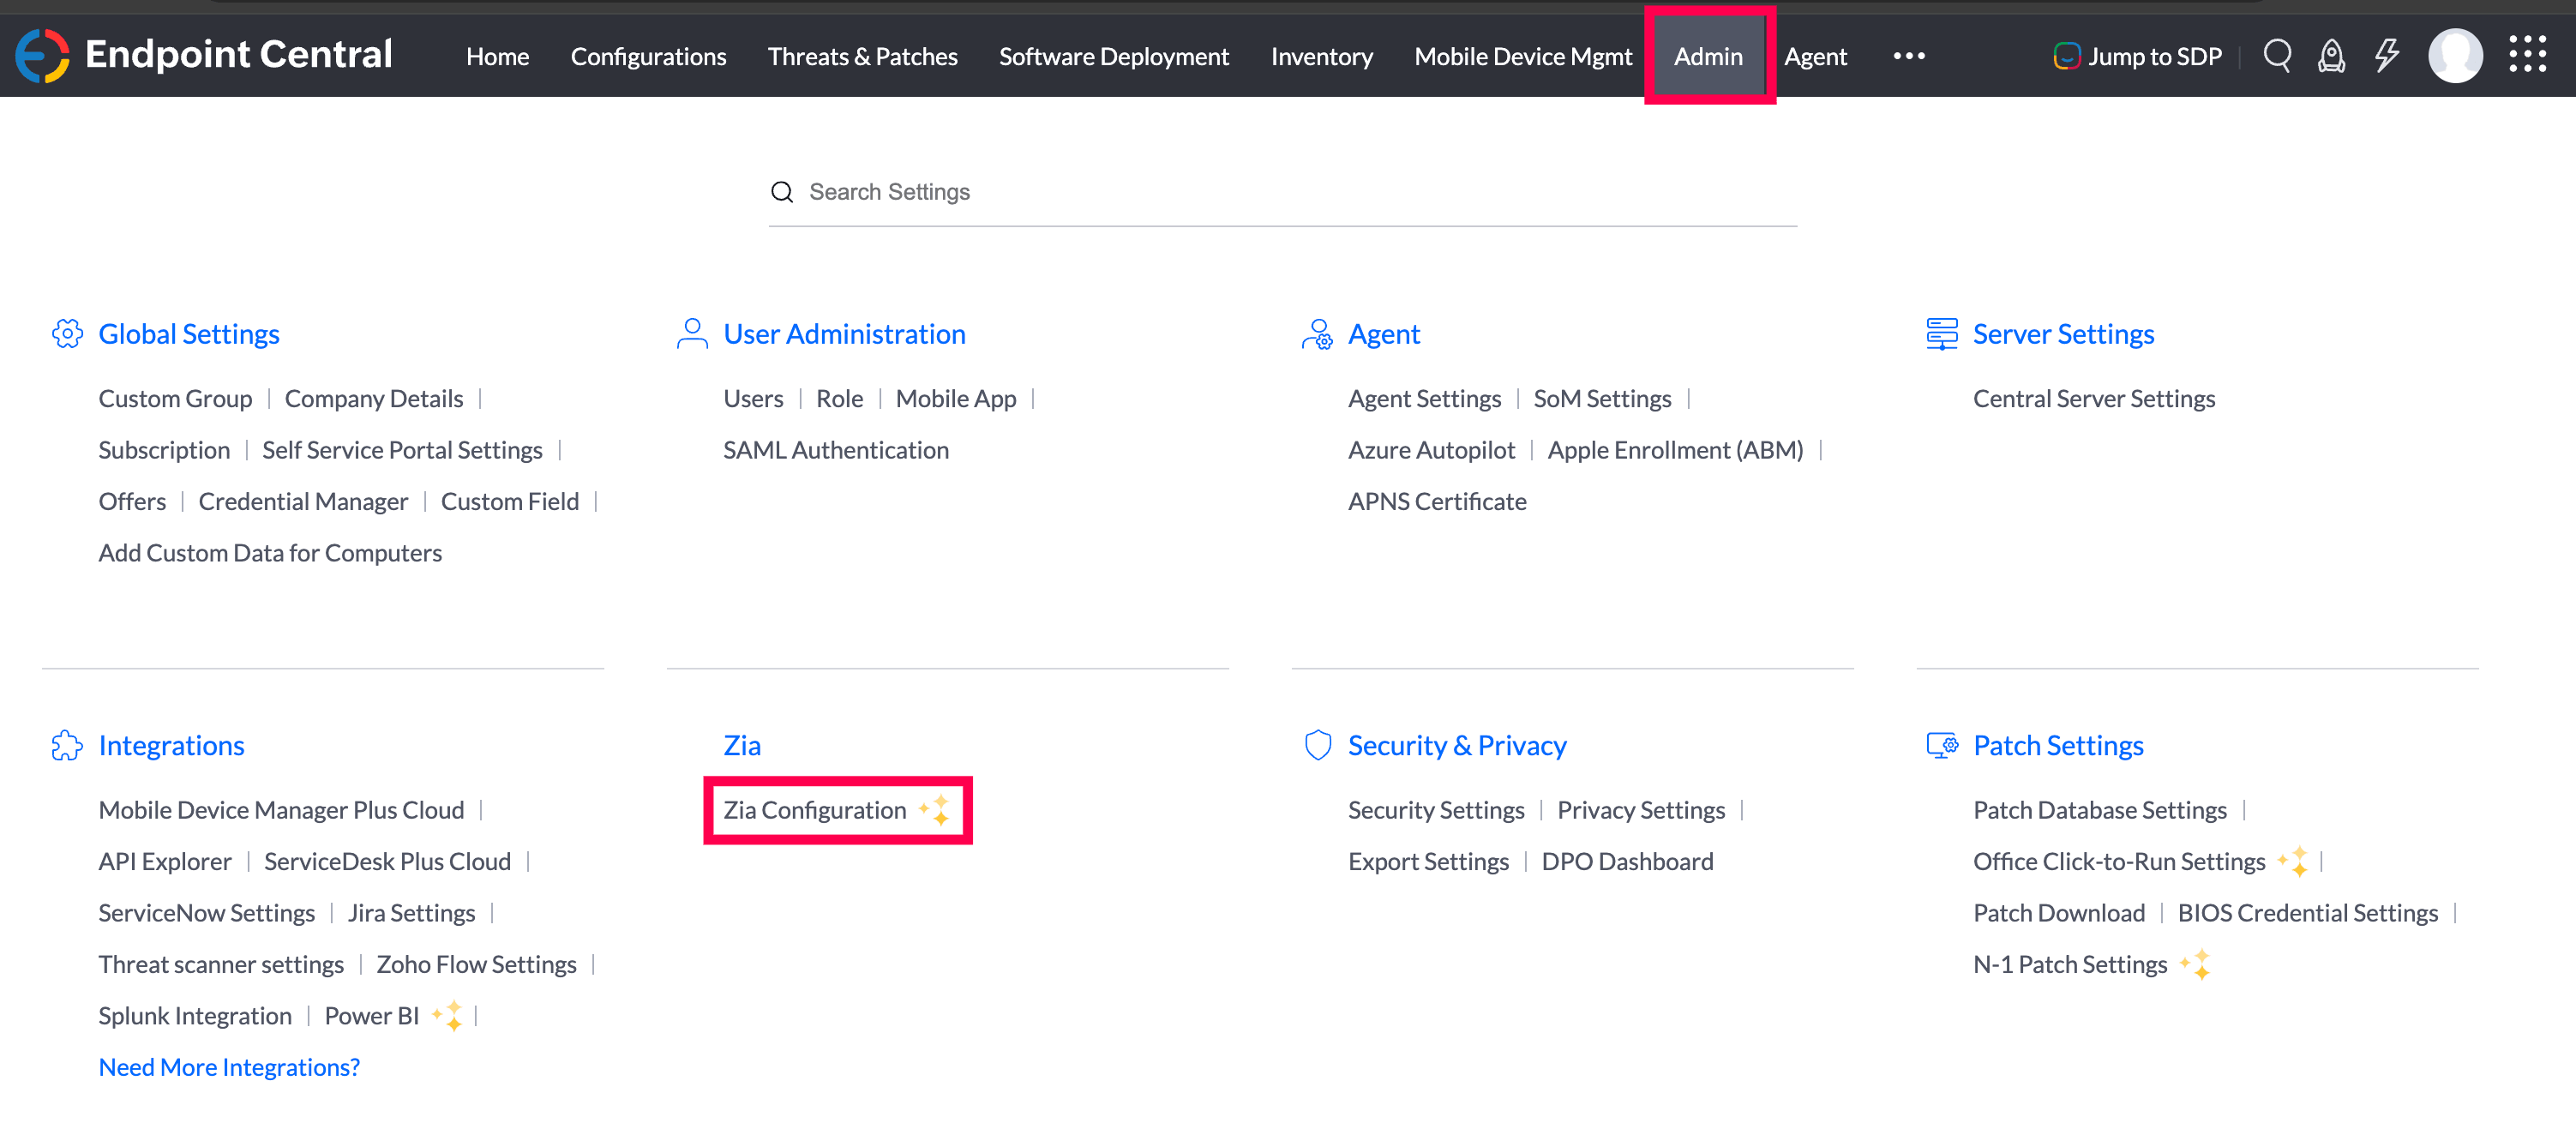Image resolution: width=2576 pixels, height=1147 pixels.
Task: Focus the Search Settings input field
Action: (x=1282, y=192)
